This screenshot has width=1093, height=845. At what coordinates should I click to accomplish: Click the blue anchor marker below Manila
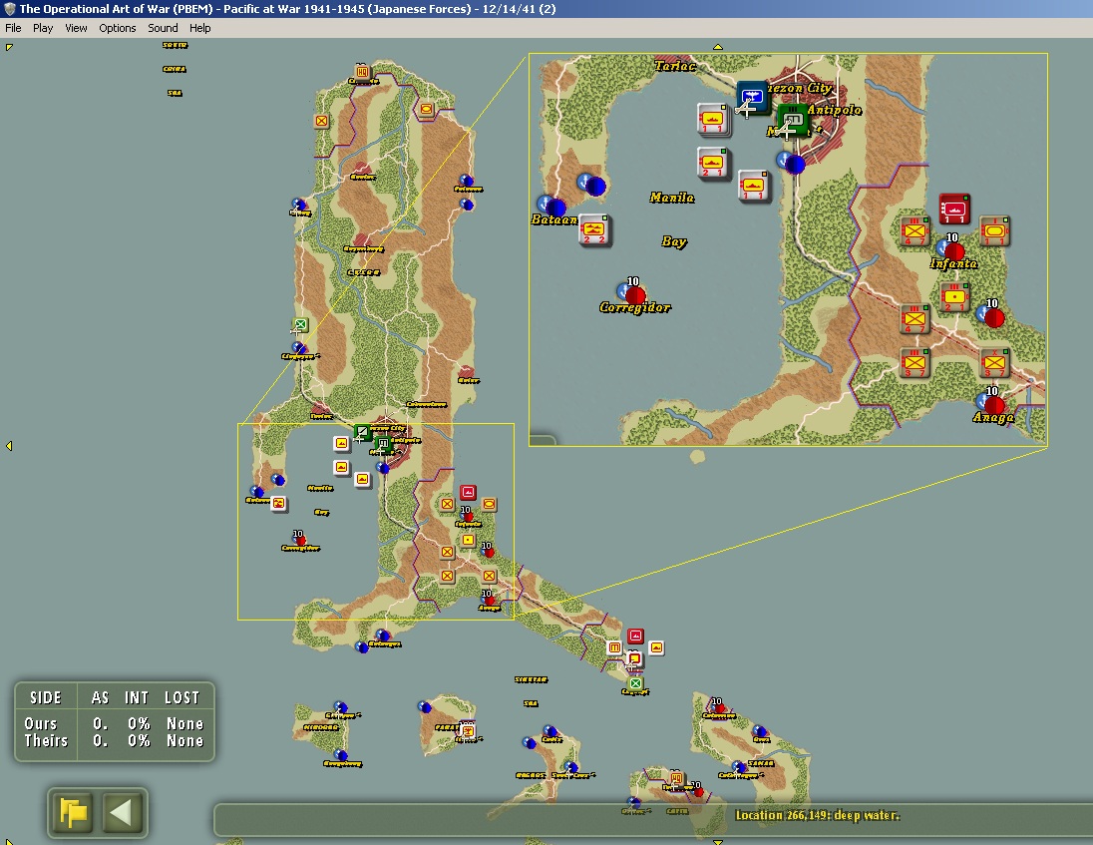point(792,163)
